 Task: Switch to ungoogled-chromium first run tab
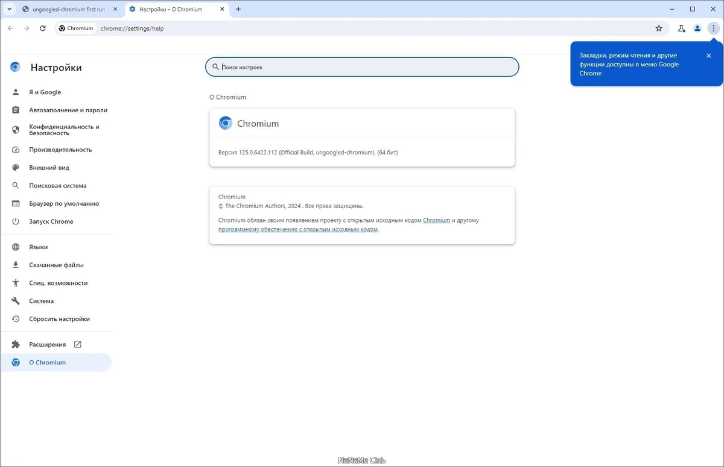tap(68, 10)
